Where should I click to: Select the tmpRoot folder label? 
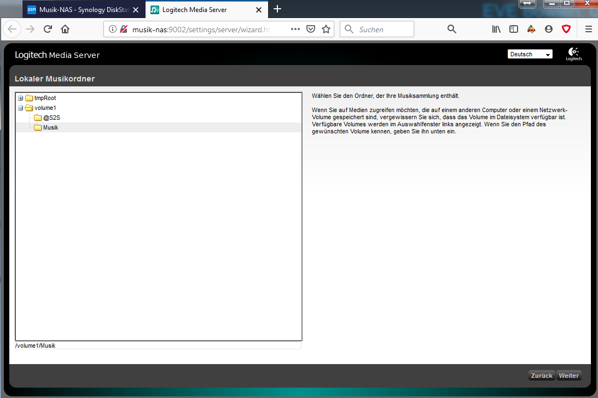pyautogui.click(x=45, y=98)
